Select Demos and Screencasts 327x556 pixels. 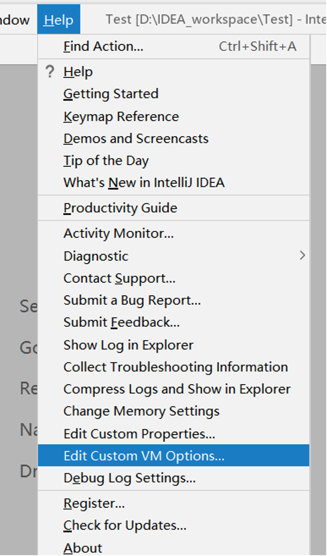[174, 138]
